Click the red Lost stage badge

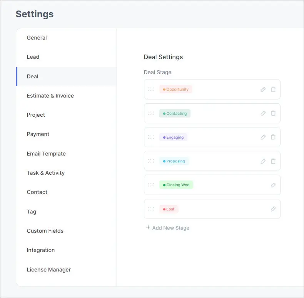coord(169,209)
